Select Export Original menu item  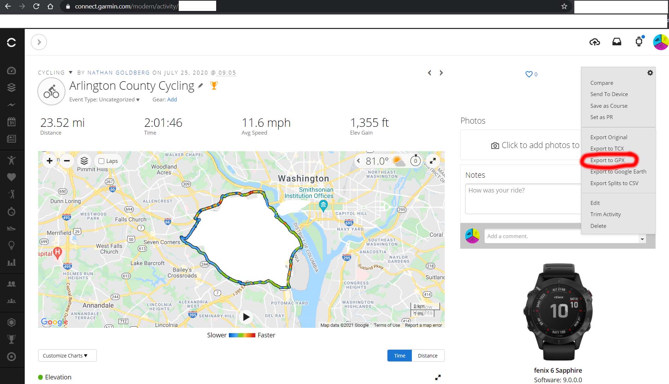coord(609,137)
